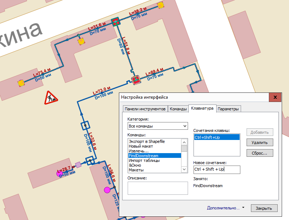Expand the Дополнительно... menu

click(x=225, y=208)
